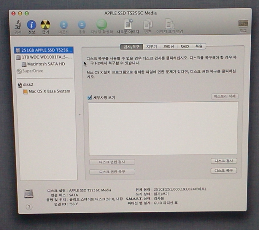Click the disk drive icon in info footer
The height and width of the screenshot is (230, 259).
29,193
